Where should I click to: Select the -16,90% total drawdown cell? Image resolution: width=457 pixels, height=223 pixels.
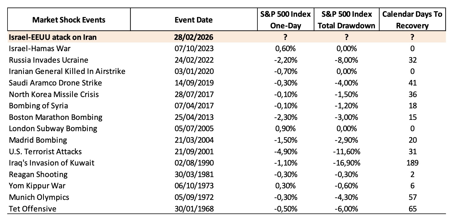[x=346, y=163]
